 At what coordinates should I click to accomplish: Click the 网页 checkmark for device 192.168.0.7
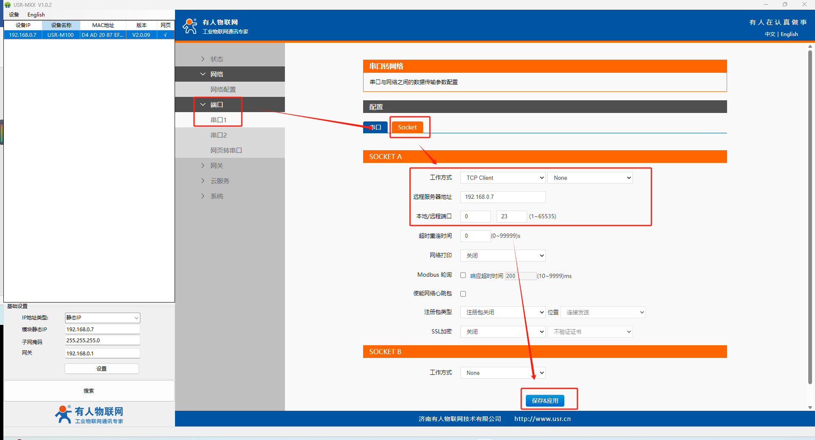[165, 35]
